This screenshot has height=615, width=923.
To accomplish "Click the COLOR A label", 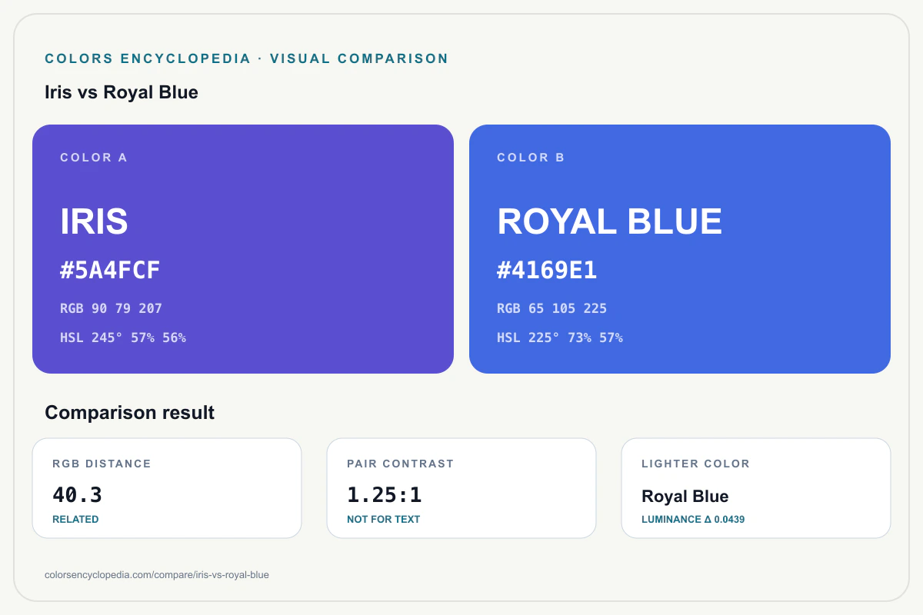I will click(94, 158).
